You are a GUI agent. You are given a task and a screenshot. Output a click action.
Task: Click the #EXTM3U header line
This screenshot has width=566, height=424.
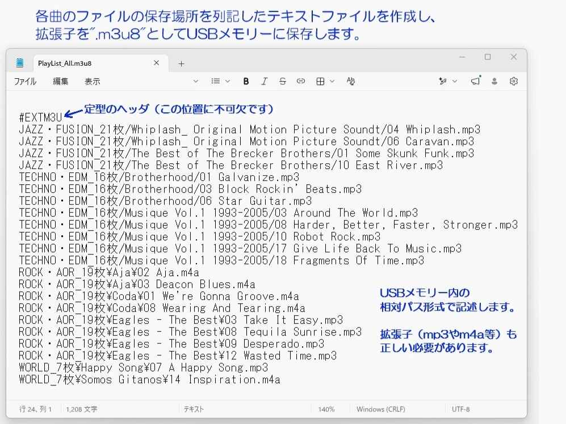point(40,117)
